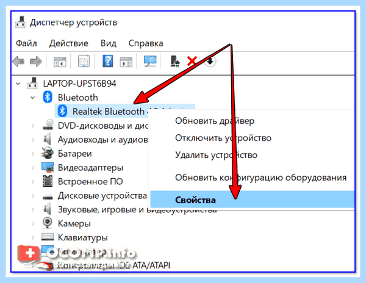The height and width of the screenshot is (283, 366).
Task: Expand the Встроенное ПО category
Action: click(33, 182)
